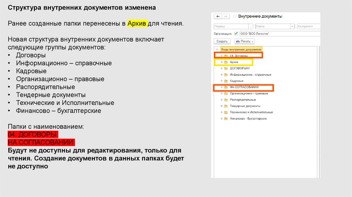The height and width of the screenshot is (197, 352).
Task: Click the Период input field
Action: (x=231, y=26)
